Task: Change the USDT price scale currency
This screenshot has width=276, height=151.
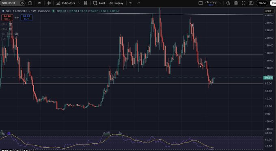Action: click(x=270, y=11)
